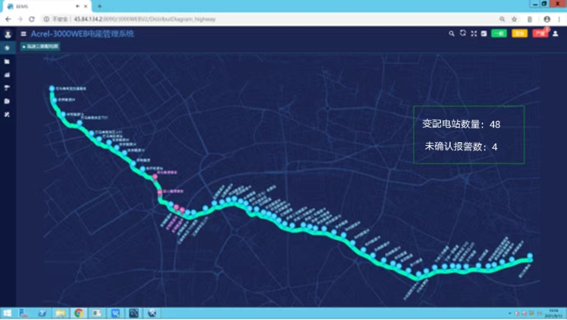Open the browser three-dot menu
567x320 pixels.
559,19
